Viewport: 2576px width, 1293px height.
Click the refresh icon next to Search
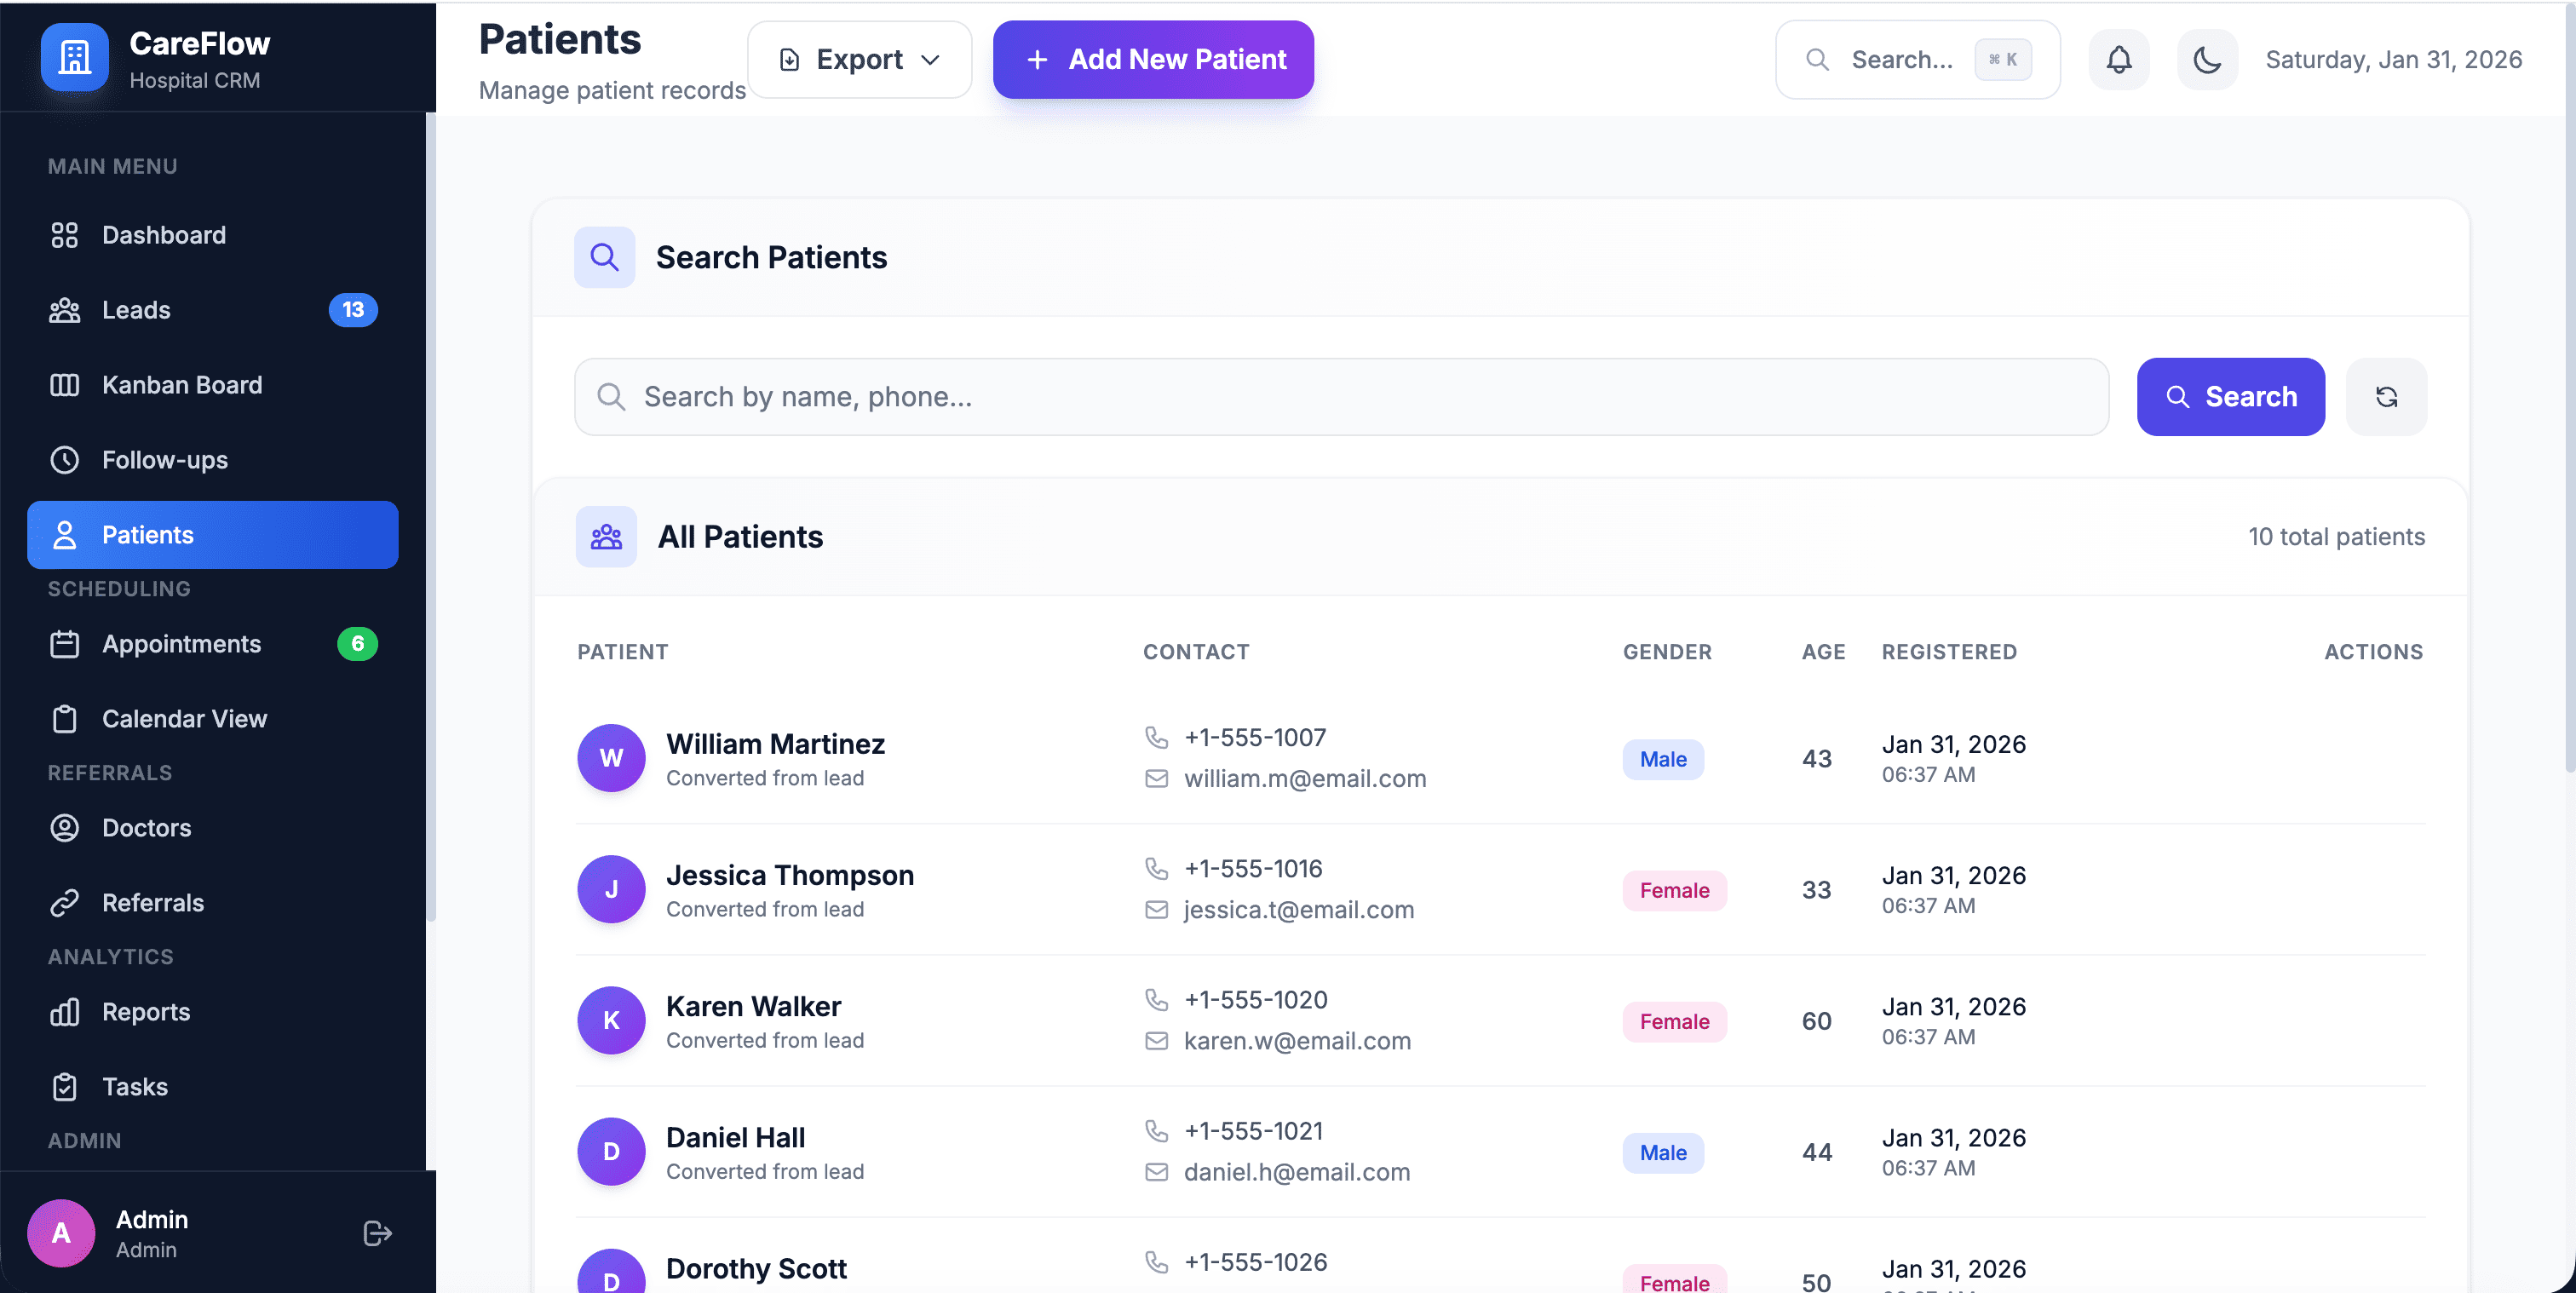[x=2386, y=397]
